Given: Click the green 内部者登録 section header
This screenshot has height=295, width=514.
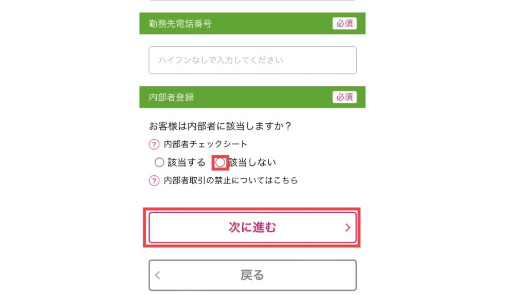Looking at the screenshot, I should (x=252, y=97).
